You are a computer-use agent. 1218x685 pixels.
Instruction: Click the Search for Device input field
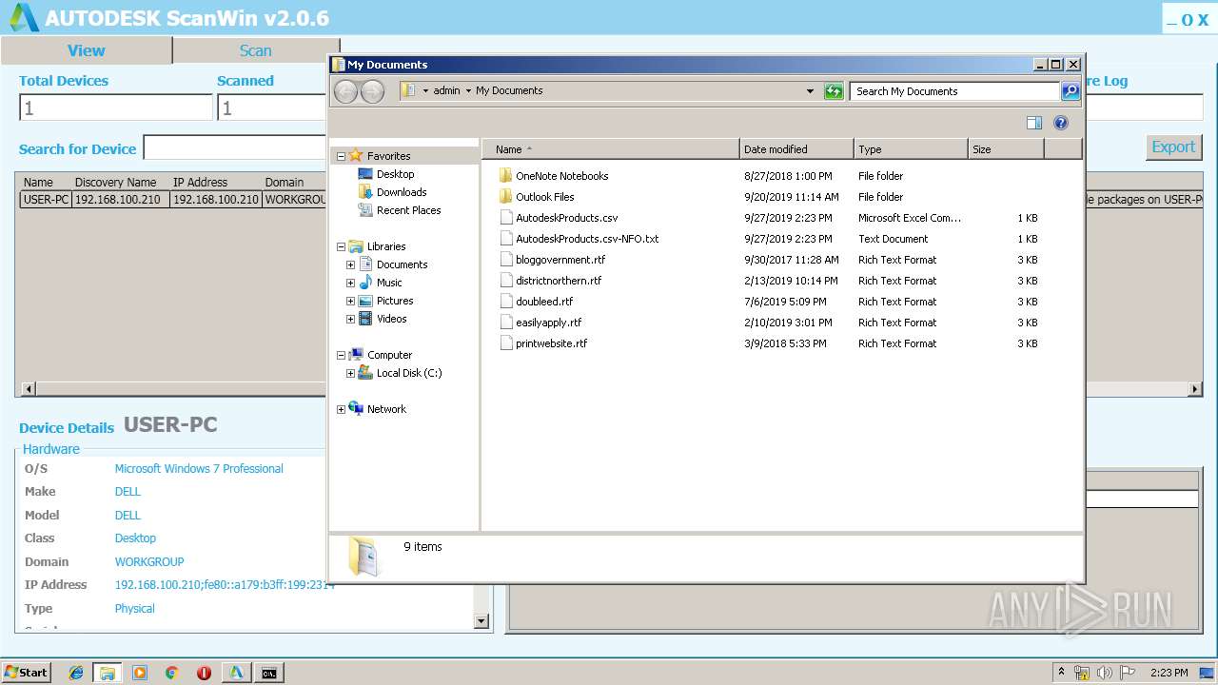pos(234,147)
